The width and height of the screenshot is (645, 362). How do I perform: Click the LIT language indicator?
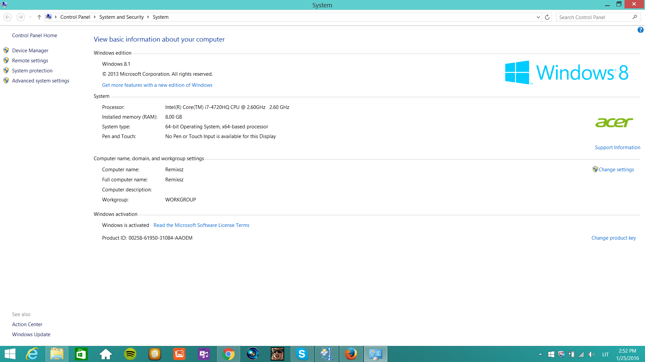(x=605, y=355)
